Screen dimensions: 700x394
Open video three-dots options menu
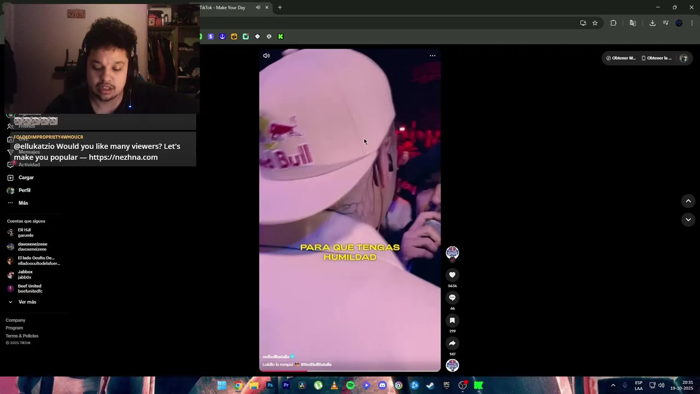[x=433, y=56]
